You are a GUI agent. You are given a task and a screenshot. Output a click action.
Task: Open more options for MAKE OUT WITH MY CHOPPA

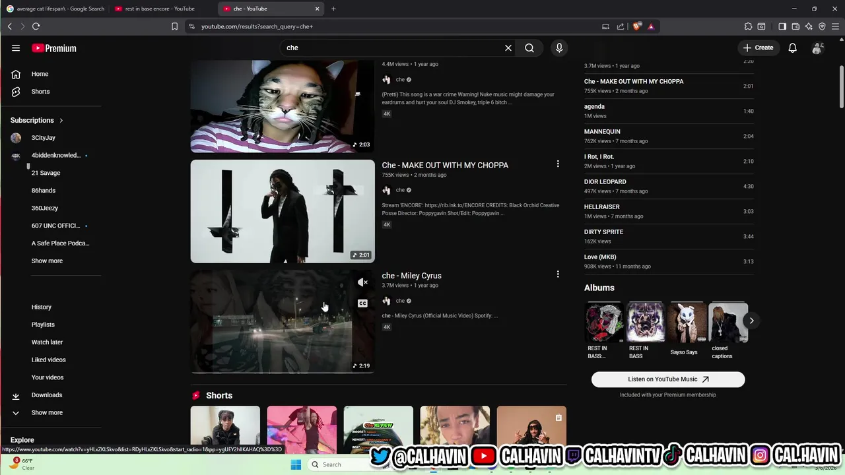tap(558, 164)
